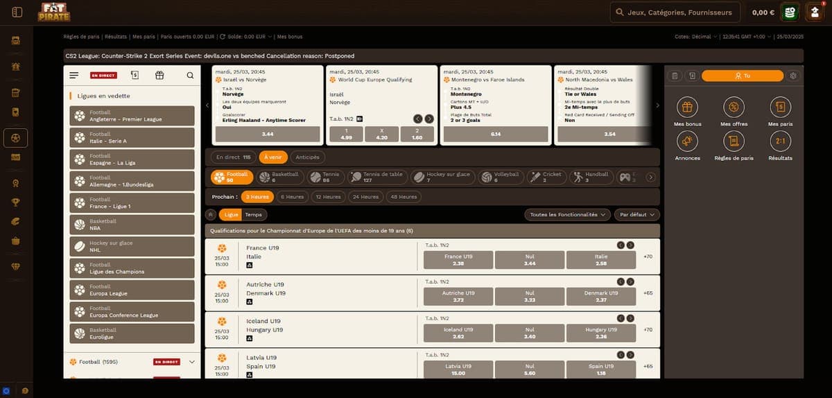
Task: Open the Mes offres percent icon
Action: point(734,107)
